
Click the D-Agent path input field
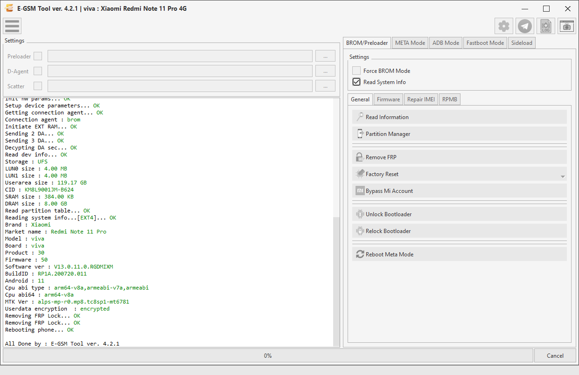tap(180, 71)
